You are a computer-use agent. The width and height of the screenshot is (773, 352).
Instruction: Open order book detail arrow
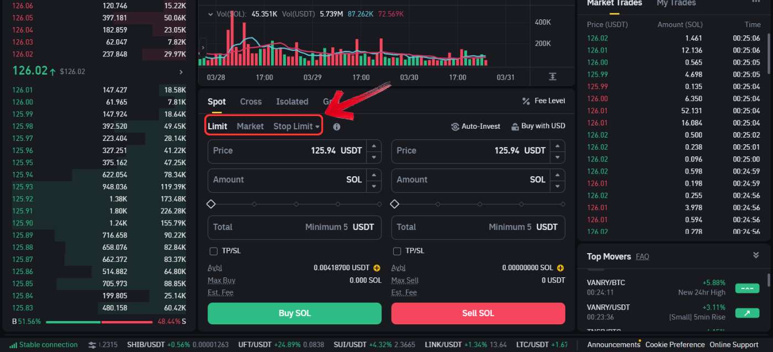coord(181,72)
